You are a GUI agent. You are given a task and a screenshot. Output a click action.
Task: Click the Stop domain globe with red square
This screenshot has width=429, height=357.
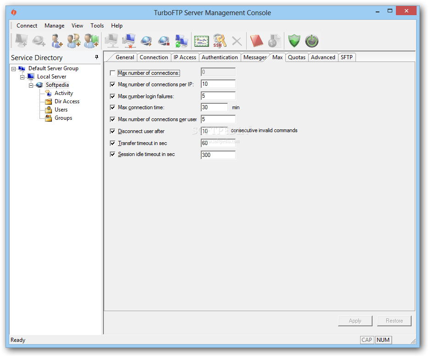(x=164, y=41)
